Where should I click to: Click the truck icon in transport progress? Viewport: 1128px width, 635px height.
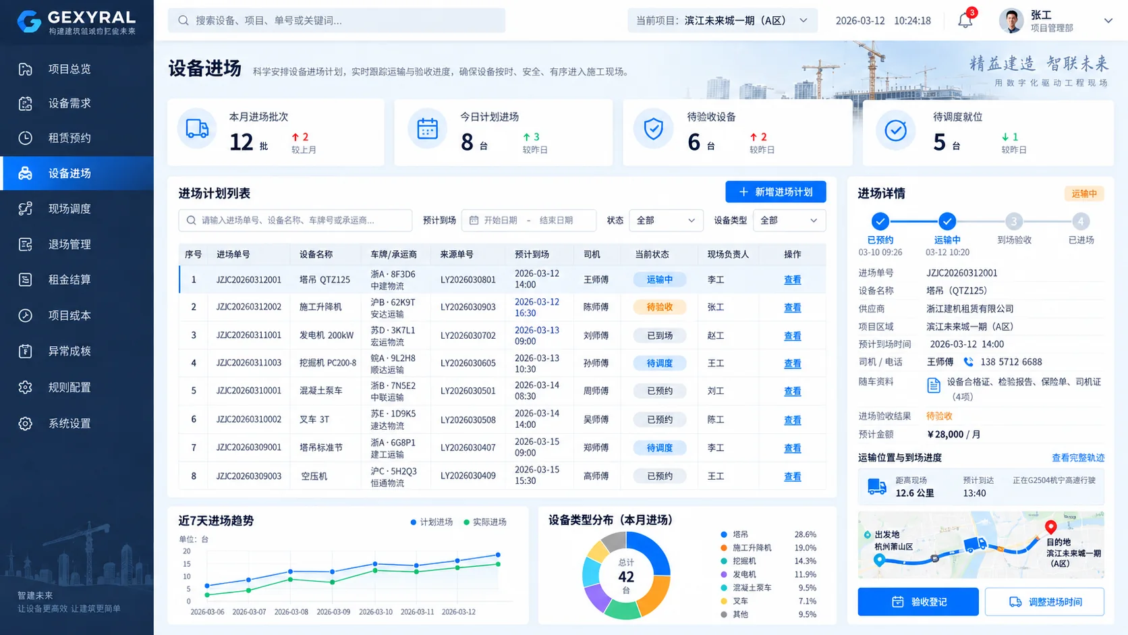877,487
